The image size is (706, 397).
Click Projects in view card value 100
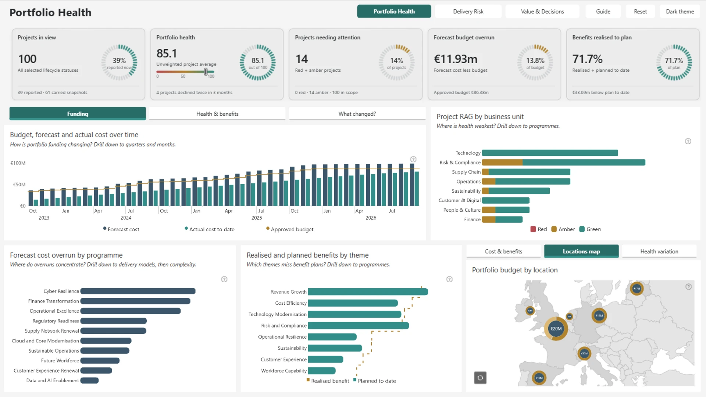point(28,59)
